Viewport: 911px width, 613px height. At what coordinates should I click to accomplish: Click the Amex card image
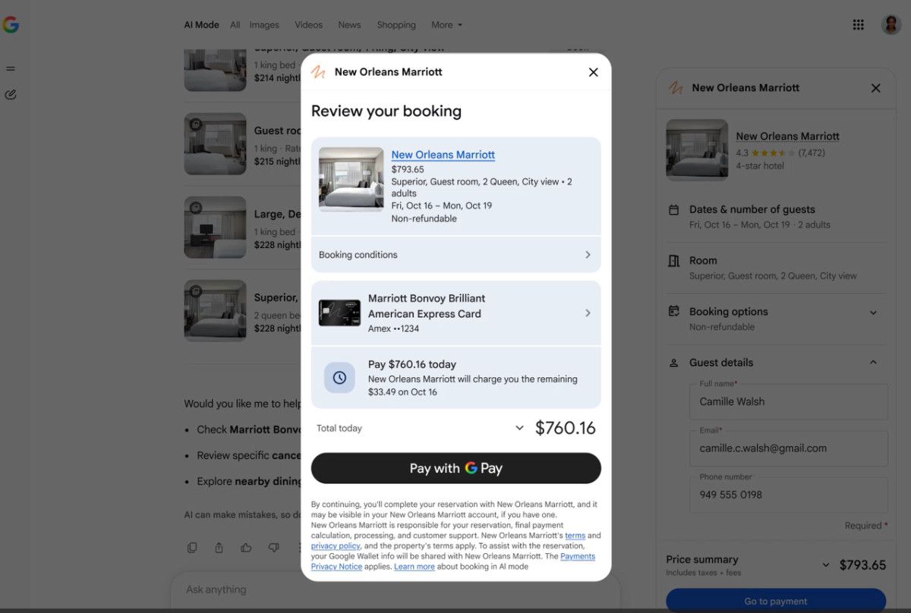[339, 313]
